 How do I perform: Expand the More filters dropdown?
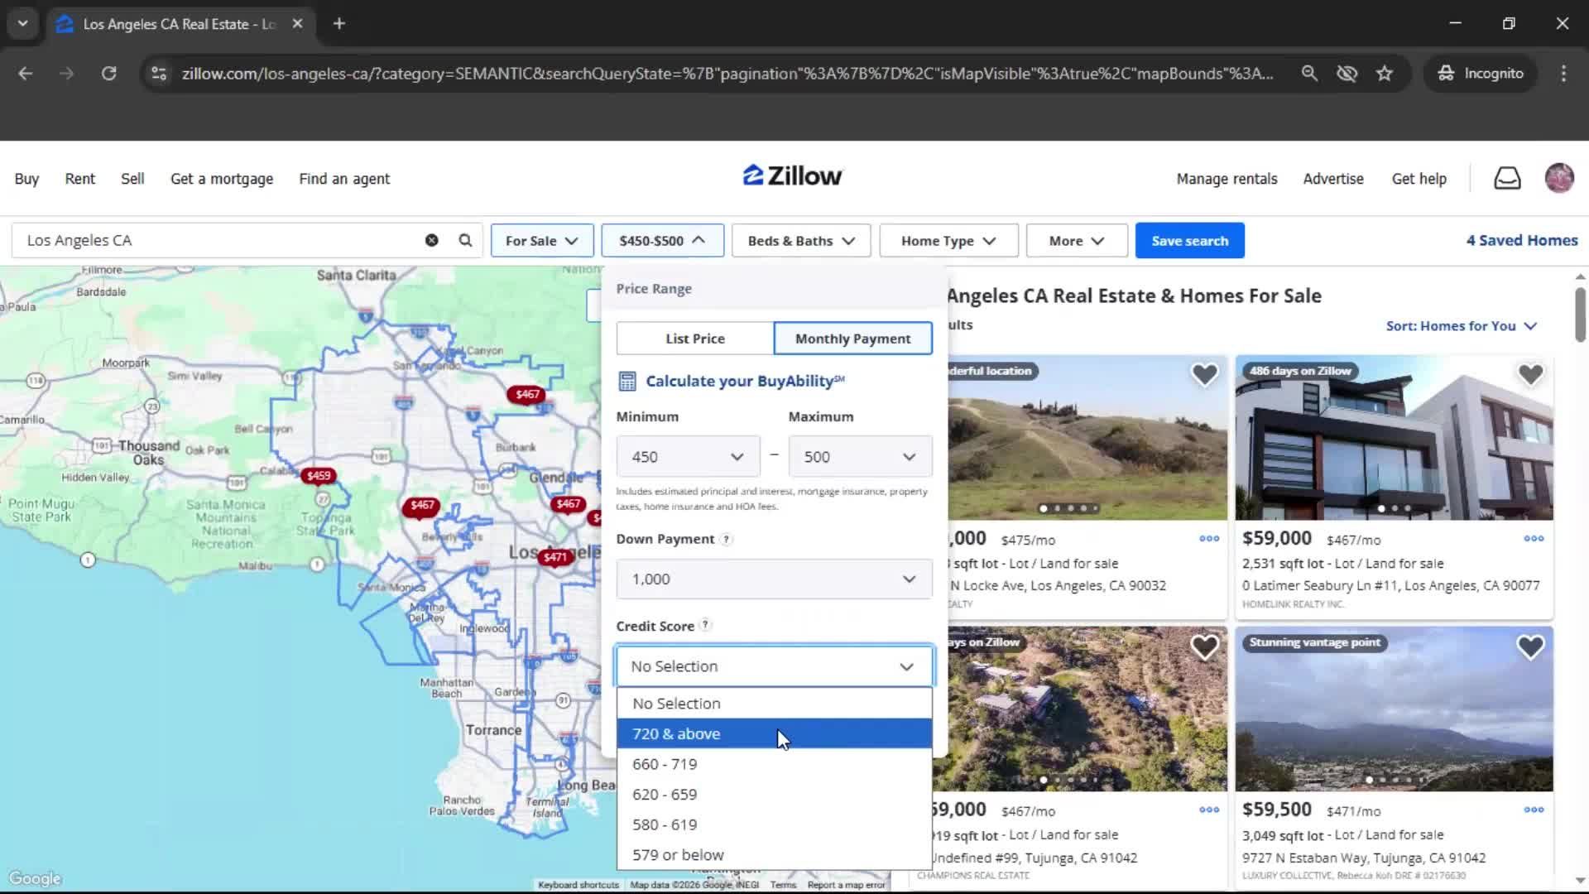[1075, 240]
